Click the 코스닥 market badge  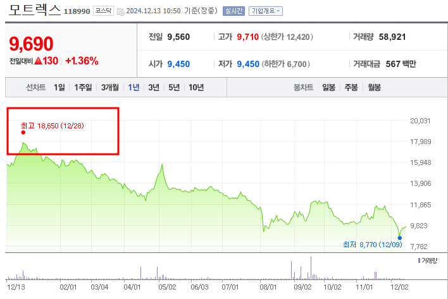coord(103,11)
